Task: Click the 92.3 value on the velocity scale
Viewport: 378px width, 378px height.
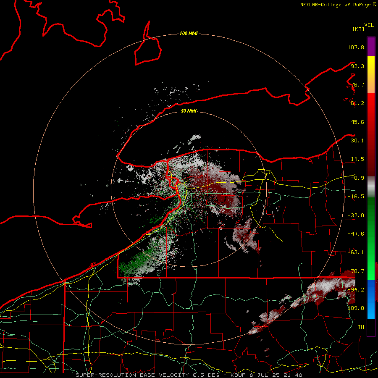Action: tap(357, 66)
